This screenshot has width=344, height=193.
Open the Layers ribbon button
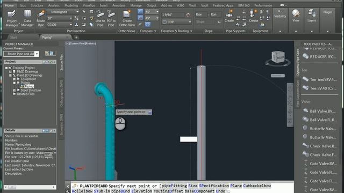pos(312,16)
